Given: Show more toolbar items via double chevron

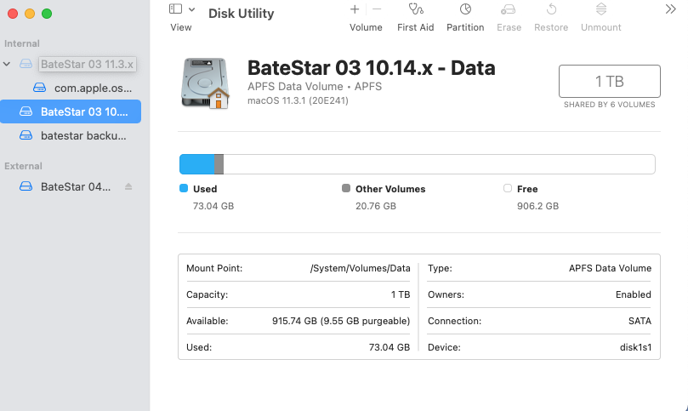Looking at the screenshot, I should tap(670, 9).
